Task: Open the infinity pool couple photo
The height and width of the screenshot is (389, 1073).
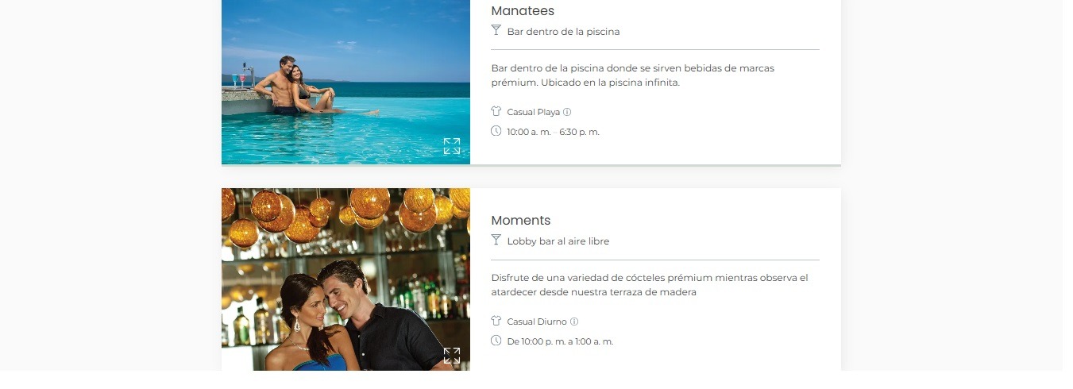Action: coord(345,82)
